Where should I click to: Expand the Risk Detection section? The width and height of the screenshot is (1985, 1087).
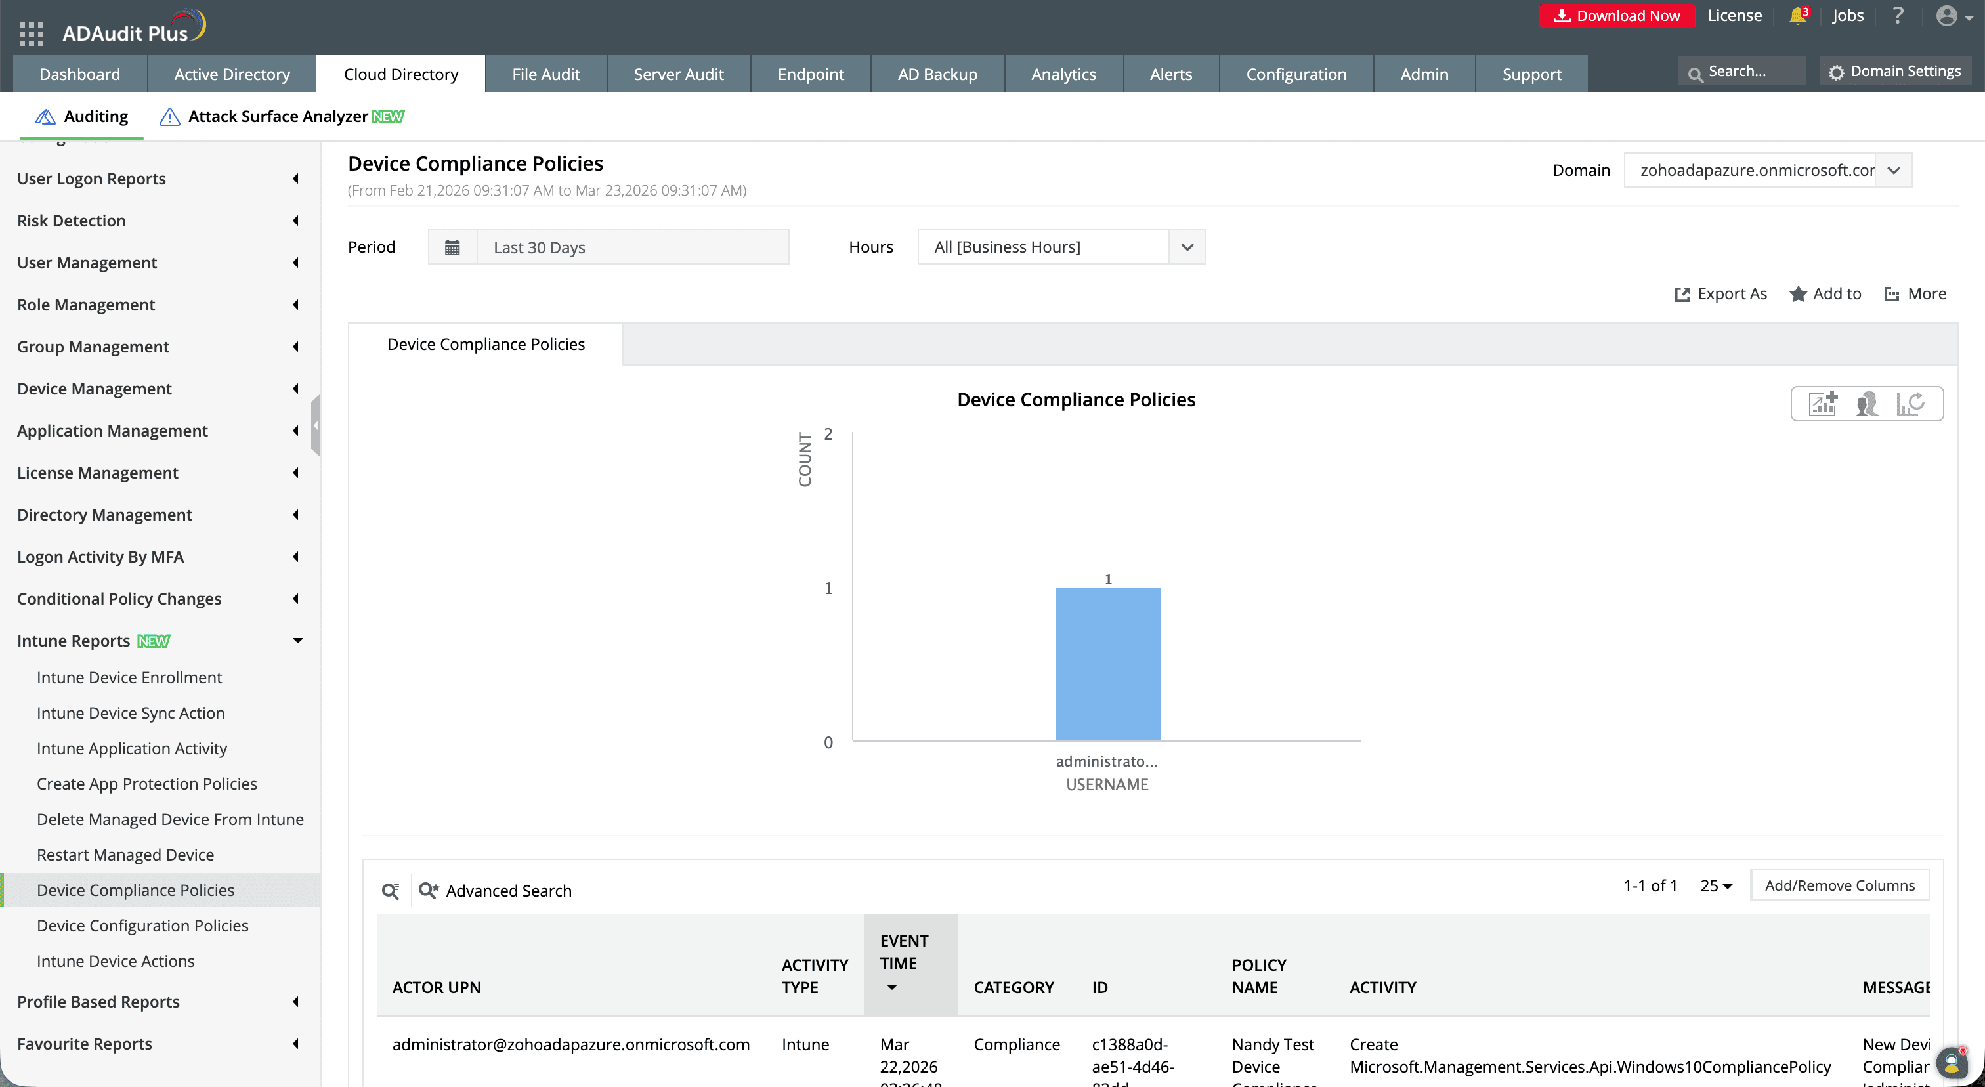coord(295,221)
